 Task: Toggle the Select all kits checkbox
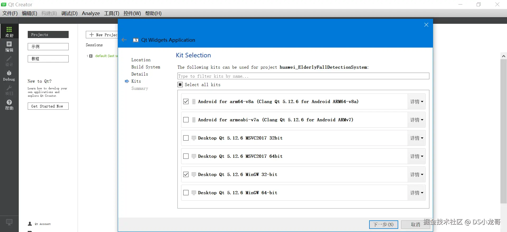coord(180,85)
